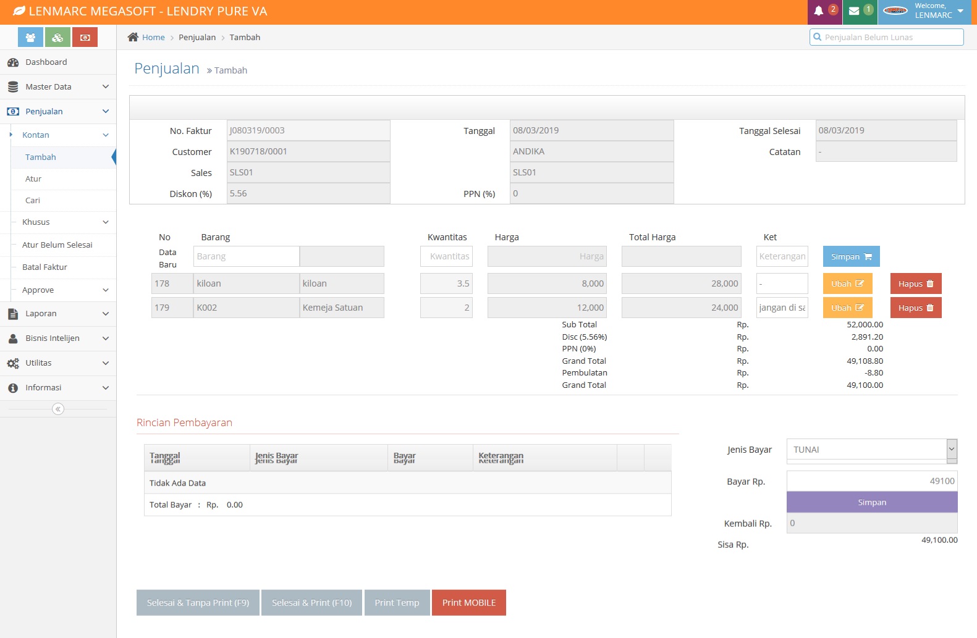Click the Home breadcrumb house icon
Viewport: 977px width, 638px height.
point(133,37)
